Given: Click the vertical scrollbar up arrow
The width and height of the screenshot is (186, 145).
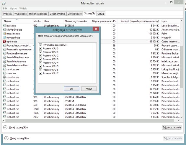Looking at the screenshot, I should 182,21.
